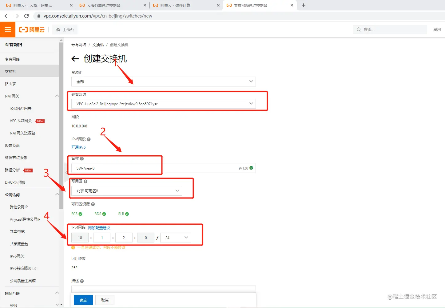Click the search magnifier icon
445x308 pixels.
click(359, 30)
